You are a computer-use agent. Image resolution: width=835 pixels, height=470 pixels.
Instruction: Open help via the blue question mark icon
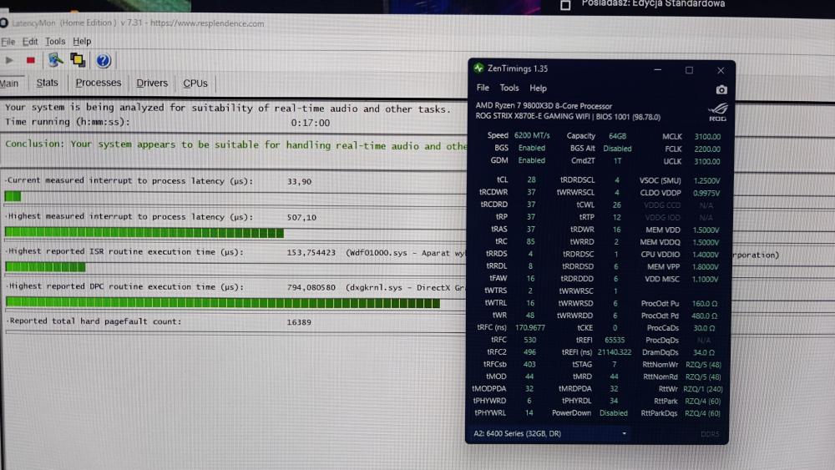(103, 60)
